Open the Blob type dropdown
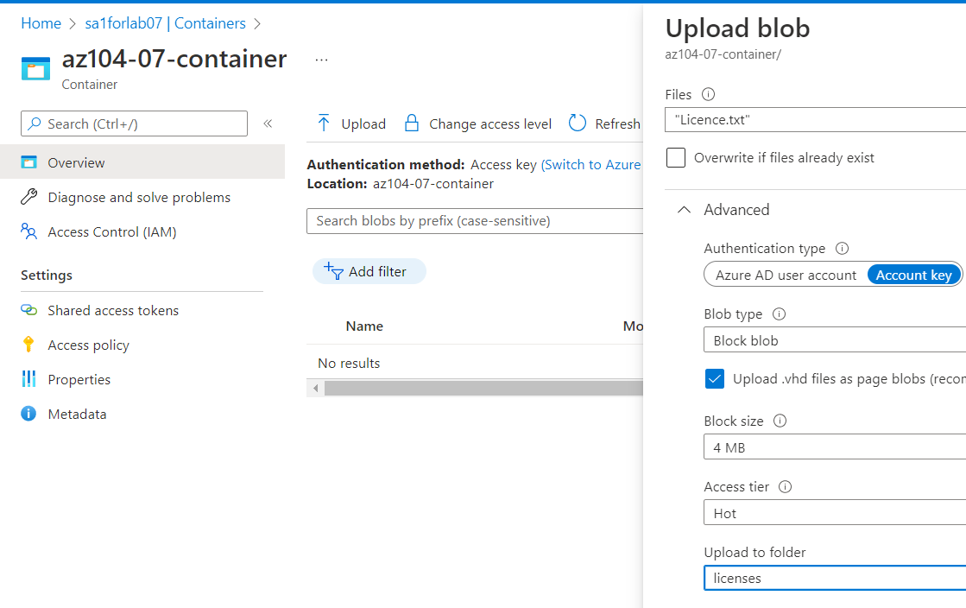Viewport: 966px width, 608px height. tap(835, 340)
